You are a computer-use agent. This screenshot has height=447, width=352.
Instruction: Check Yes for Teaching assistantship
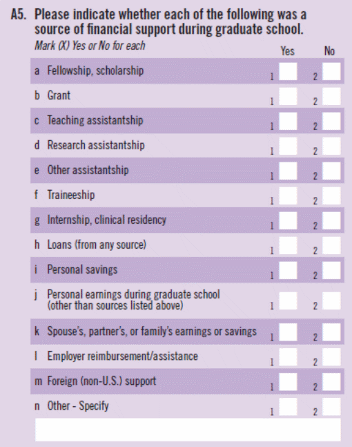(288, 121)
